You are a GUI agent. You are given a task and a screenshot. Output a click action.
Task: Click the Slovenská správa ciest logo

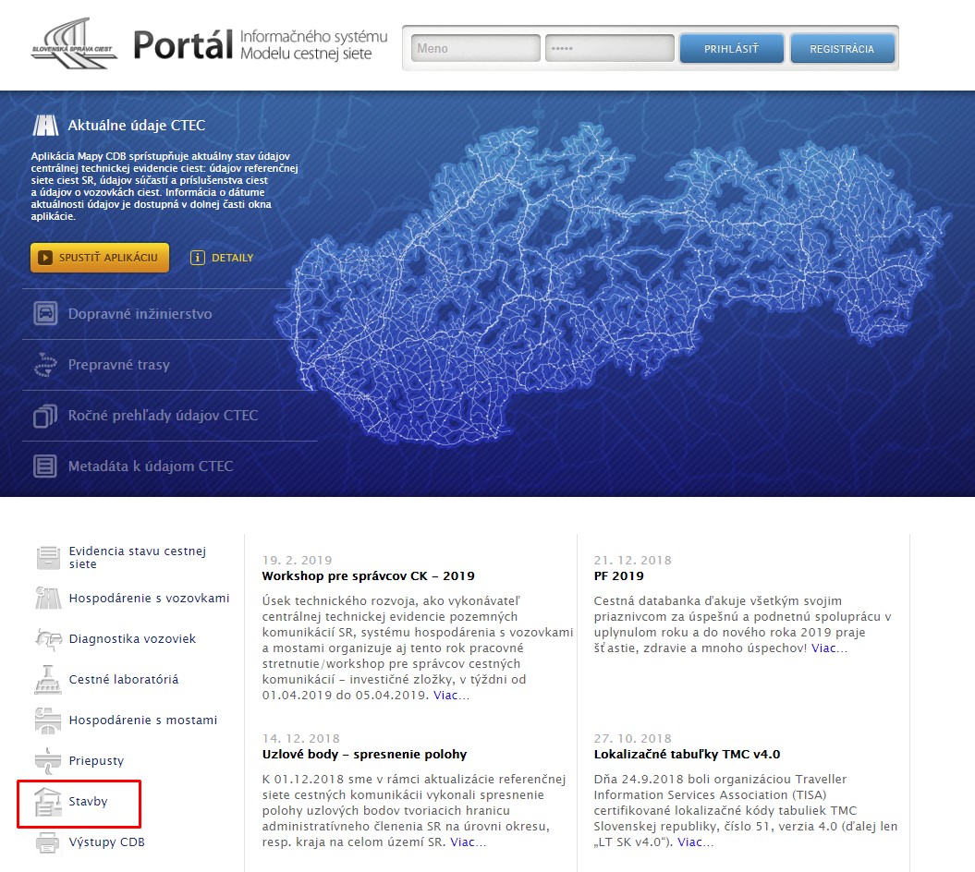(74, 45)
